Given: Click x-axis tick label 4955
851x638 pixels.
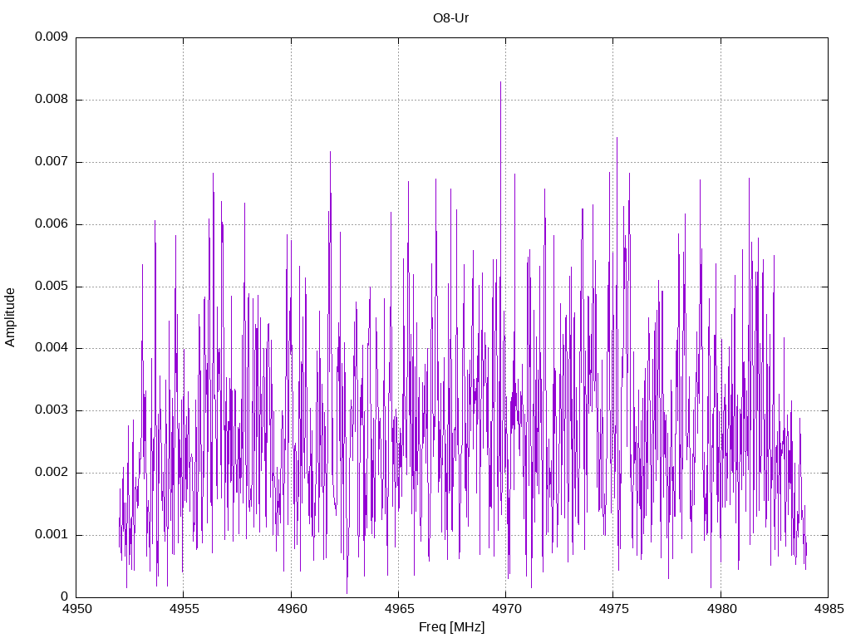Looking at the screenshot, I should click(184, 609).
